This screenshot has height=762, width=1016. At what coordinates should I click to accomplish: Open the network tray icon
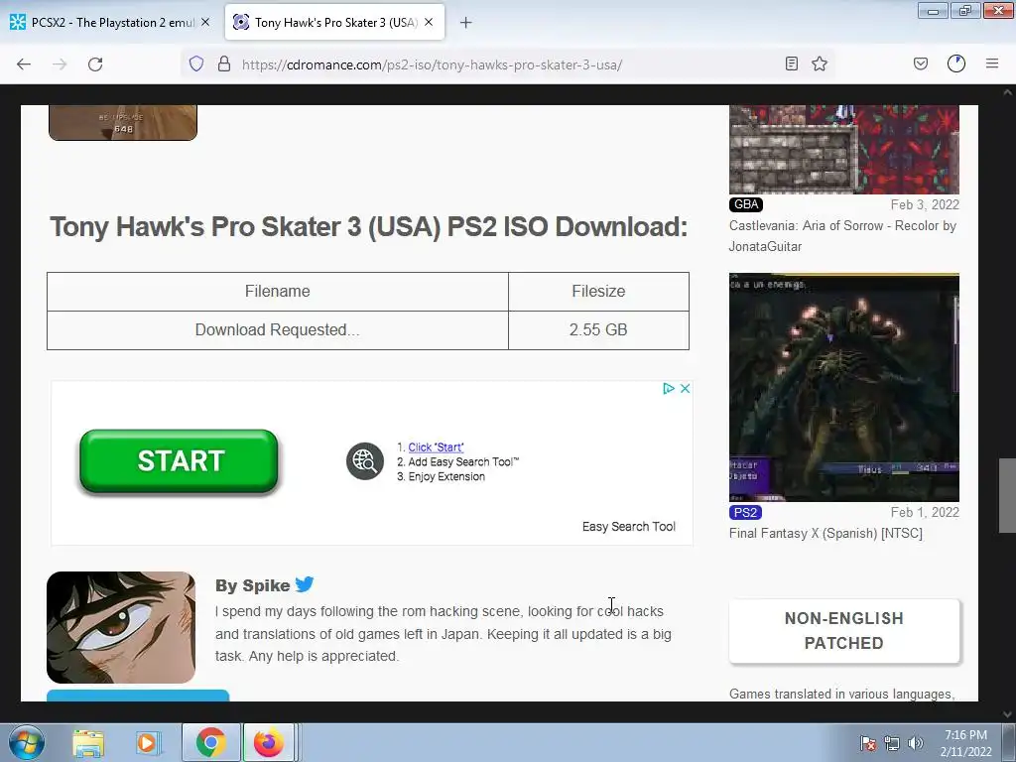(892, 743)
